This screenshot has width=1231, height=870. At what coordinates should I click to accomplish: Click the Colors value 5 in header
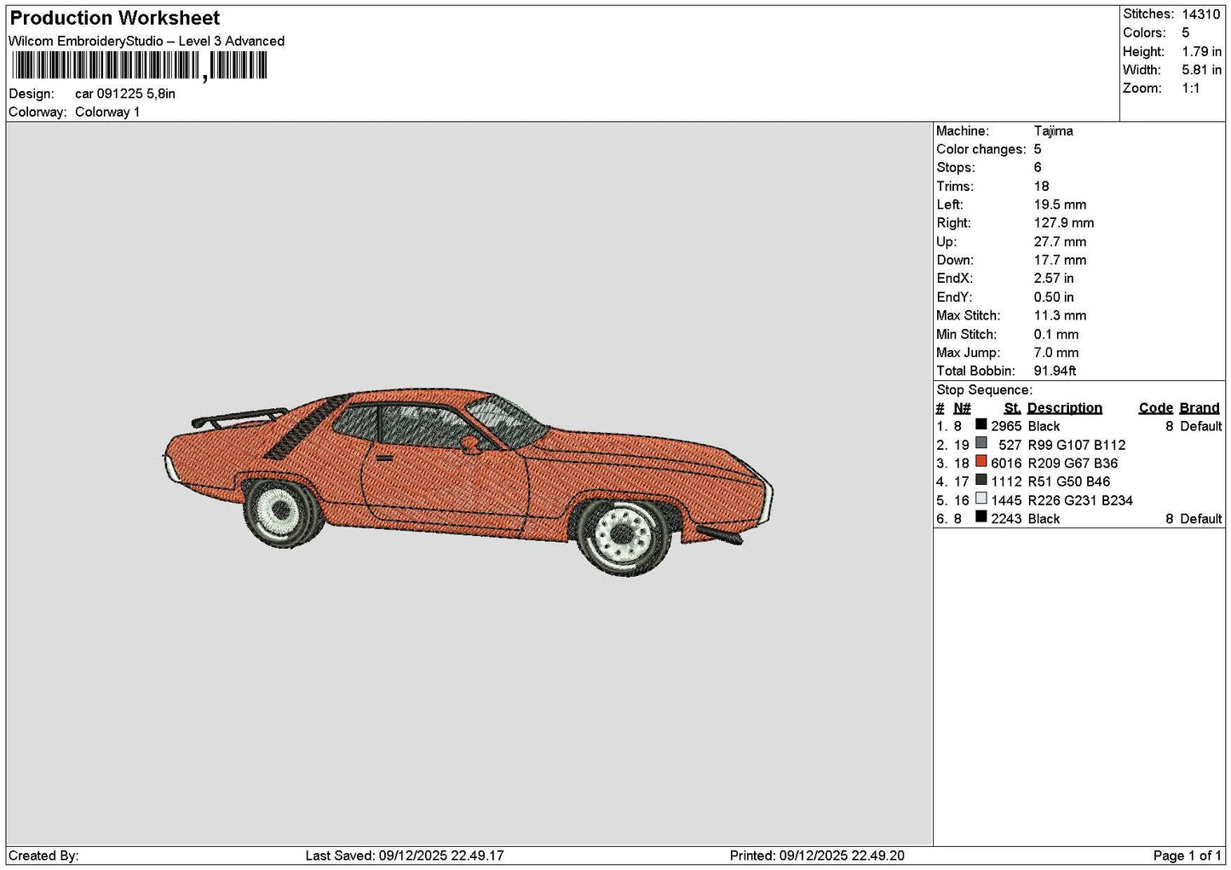tap(1185, 32)
